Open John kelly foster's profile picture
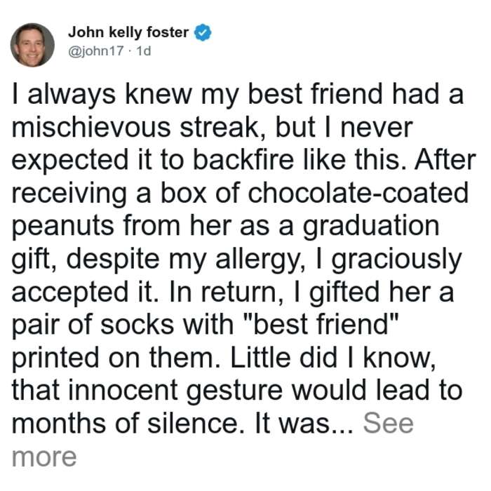 32,45
